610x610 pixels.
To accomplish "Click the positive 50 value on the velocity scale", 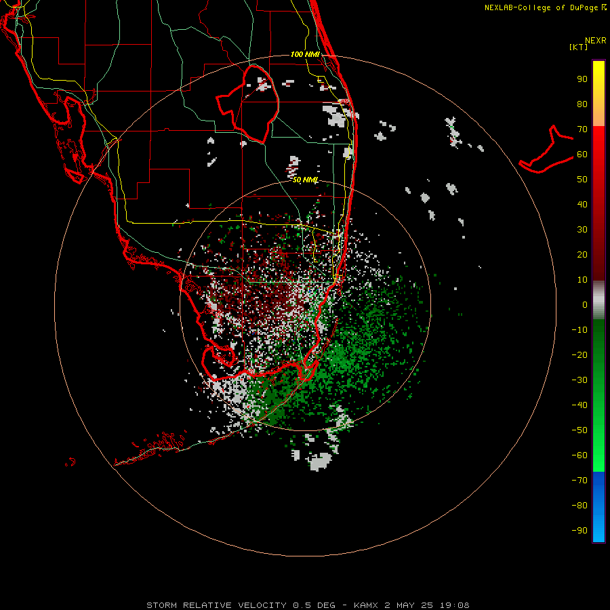I will (x=582, y=180).
